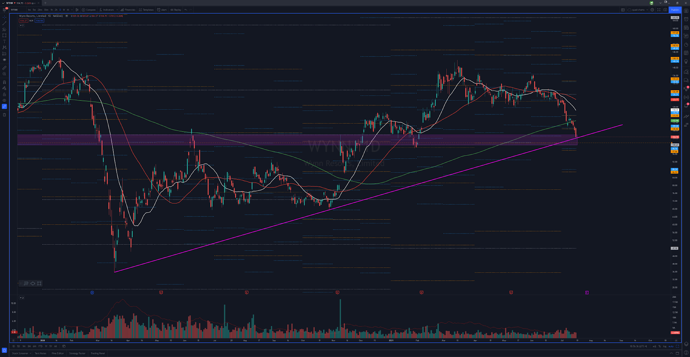Create a new Alert
This screenshot has width=690, height=357.
click(x=162, y=10)
